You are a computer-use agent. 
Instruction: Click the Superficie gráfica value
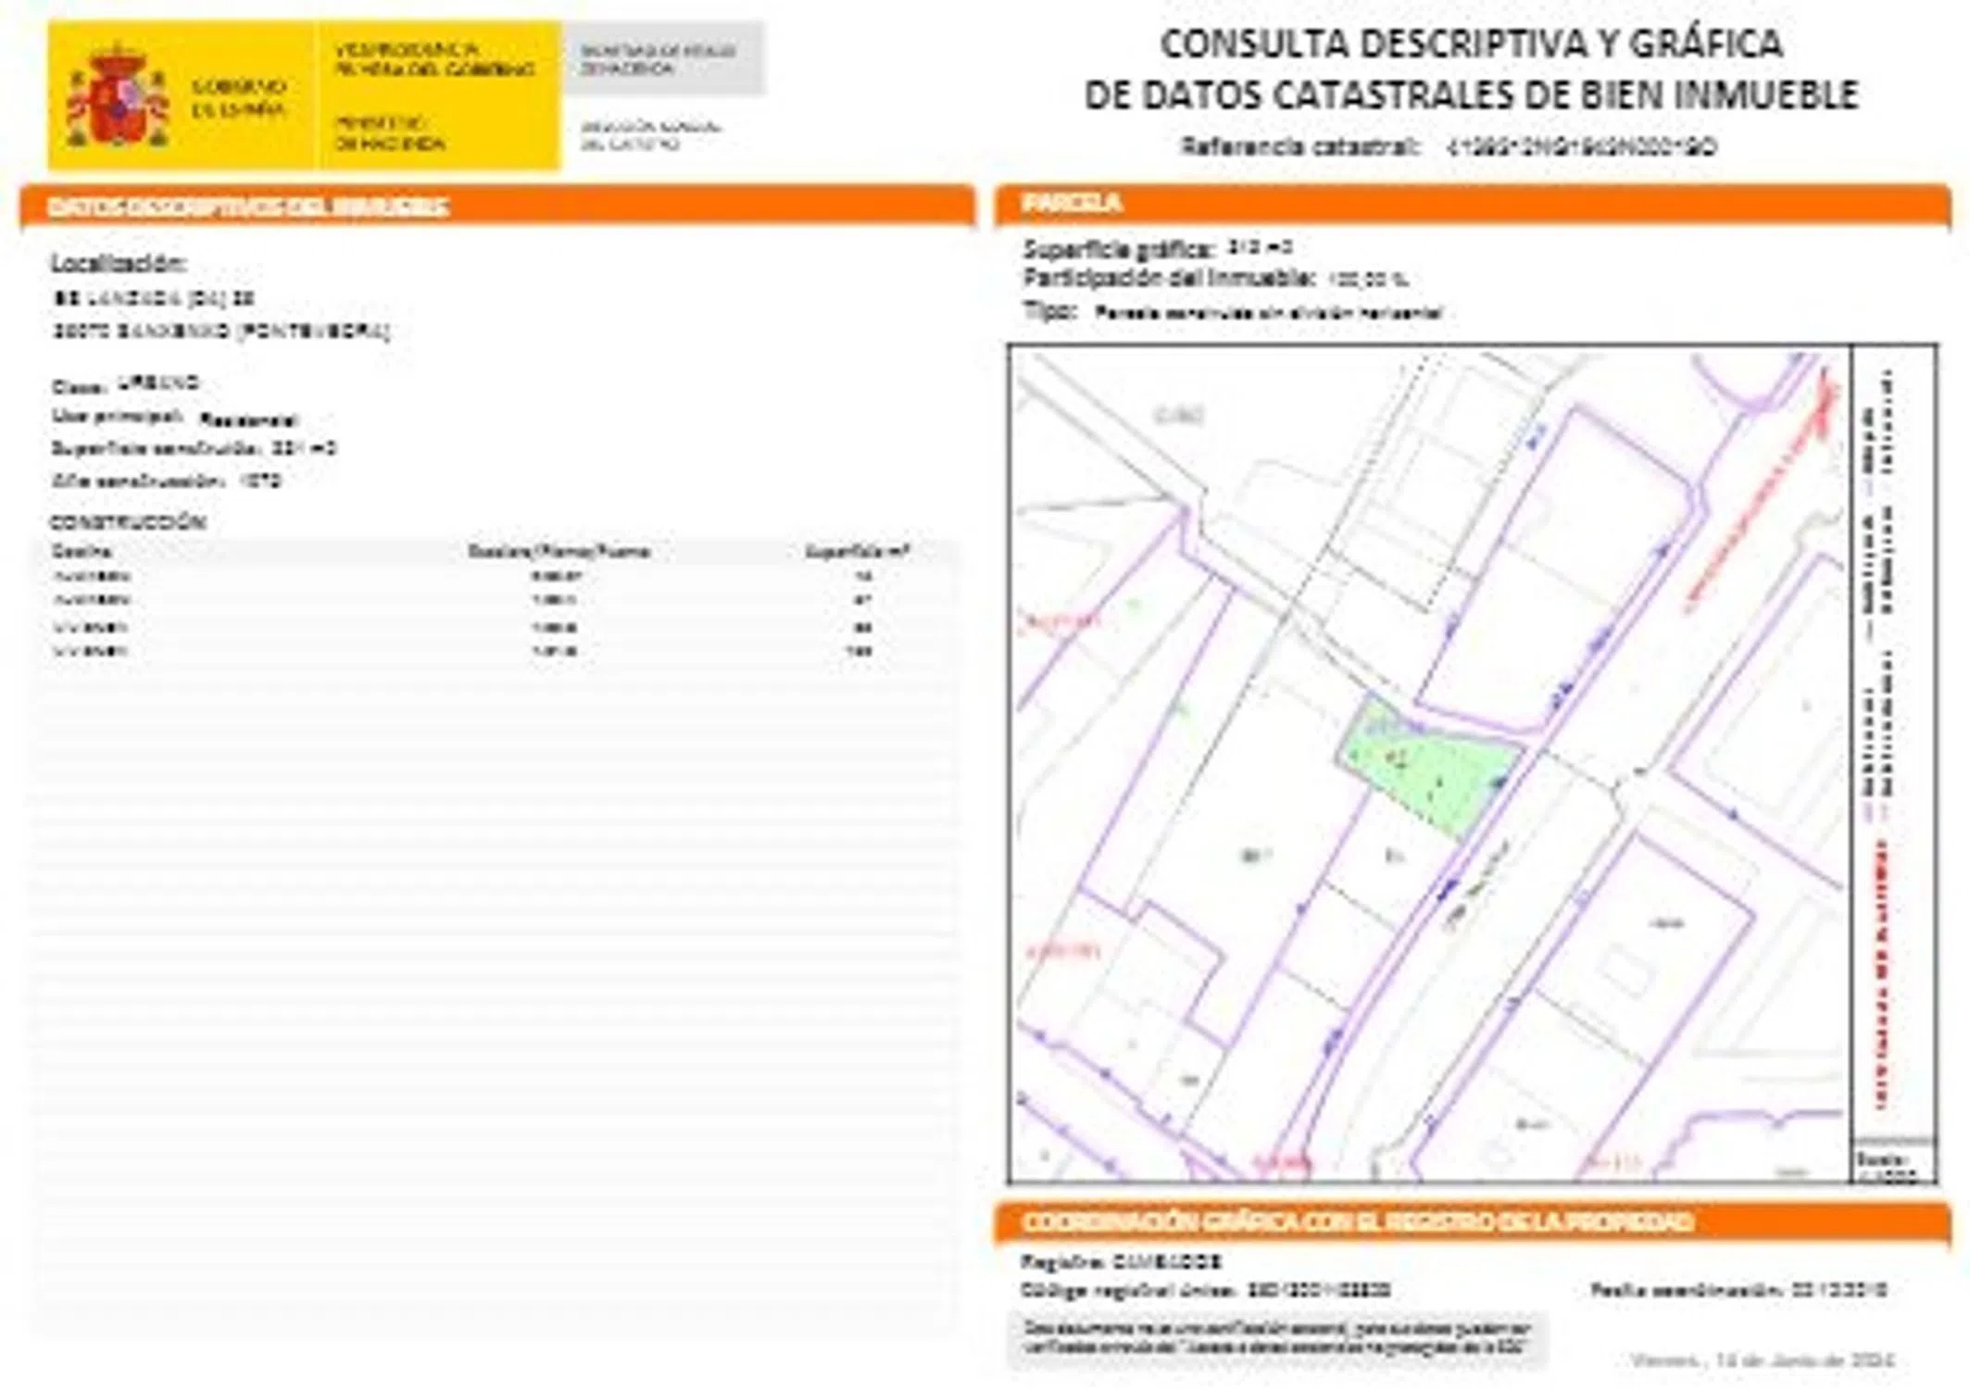click(1259, 247)
